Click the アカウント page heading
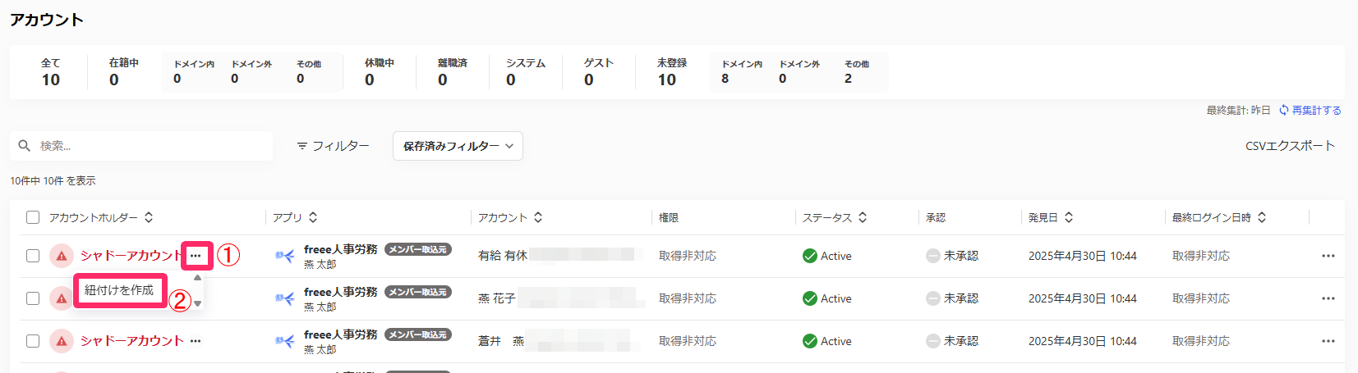Image resolution: width=1358 pixels, height=373 pixels. point(47,20)
